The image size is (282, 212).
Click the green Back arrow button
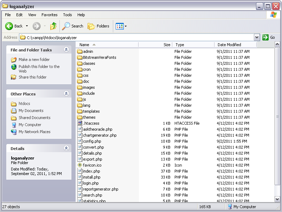click(x=9, y=26)
